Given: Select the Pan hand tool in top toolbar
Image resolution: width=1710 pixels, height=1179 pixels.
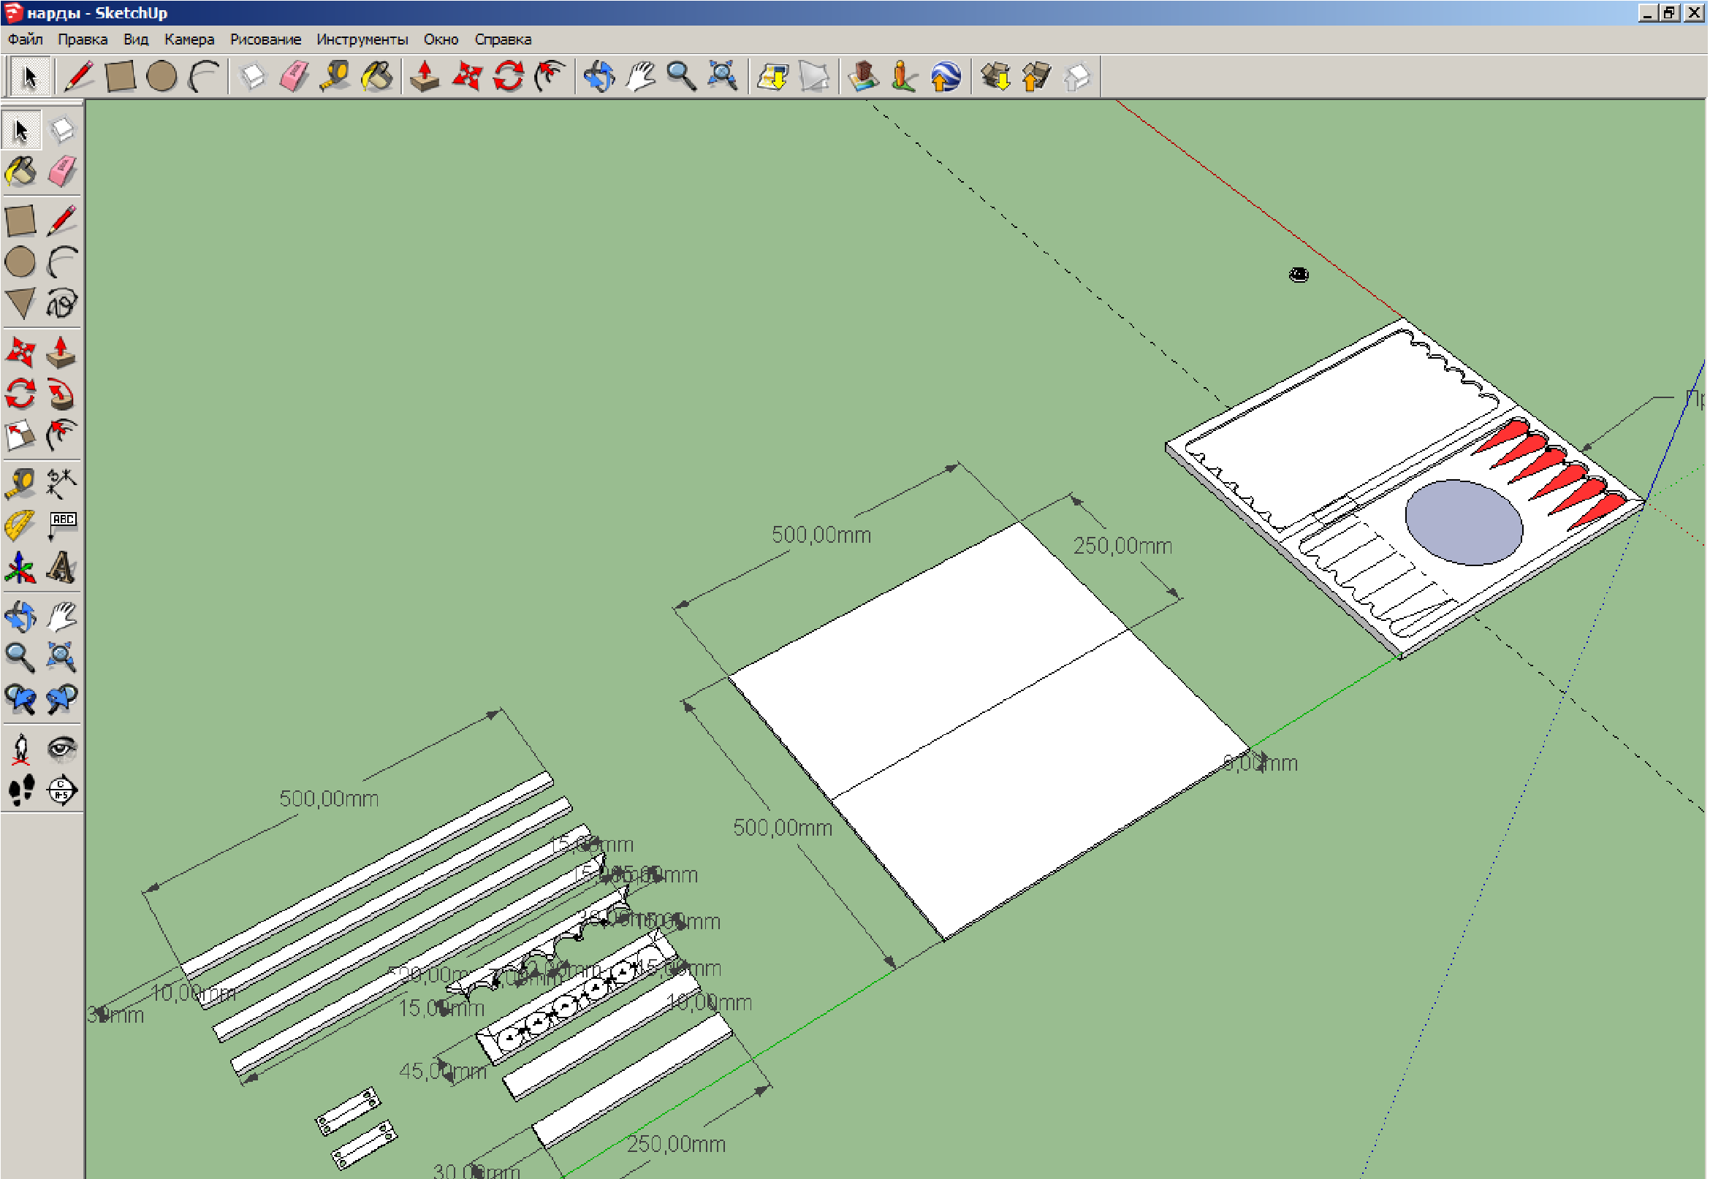Looking at the screenshot, I should coord(641,76).
